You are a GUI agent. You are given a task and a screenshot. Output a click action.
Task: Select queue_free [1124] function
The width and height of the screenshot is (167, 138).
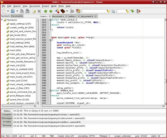pos(19,99)
